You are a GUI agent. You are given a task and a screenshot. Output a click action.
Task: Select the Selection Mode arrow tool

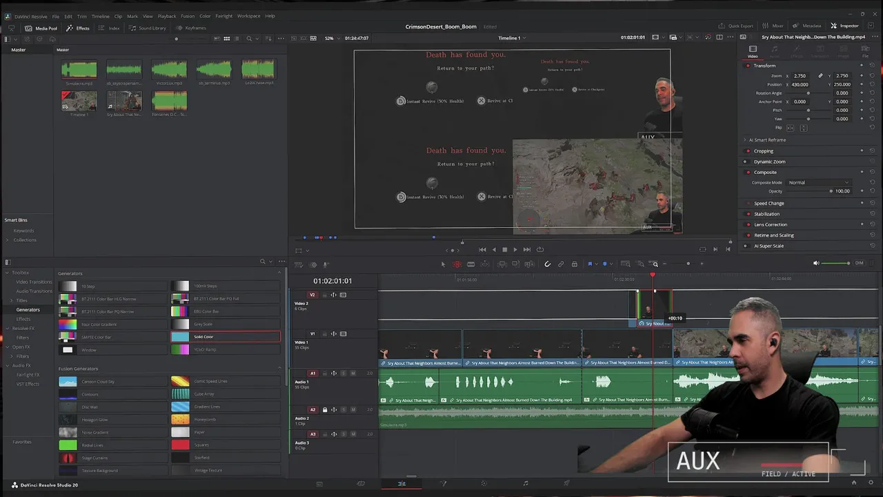tap(443, 264)
